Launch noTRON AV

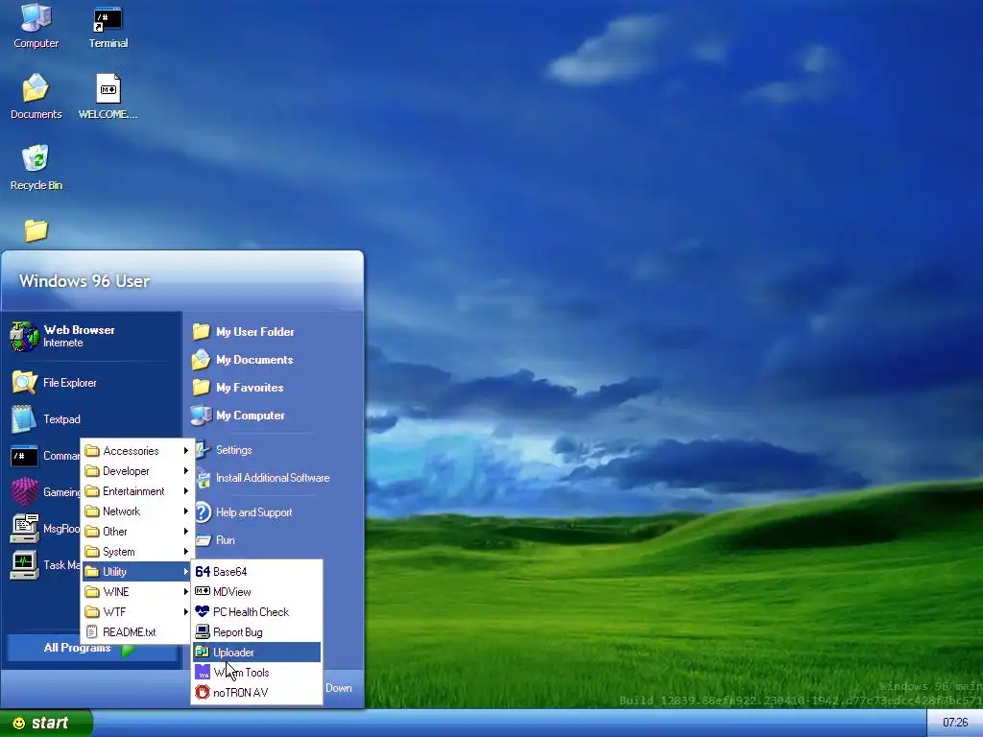click(256, 693)
